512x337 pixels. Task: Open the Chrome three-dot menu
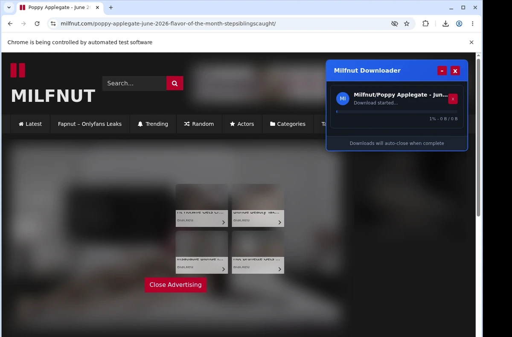pyautogui.click(x=472, y=23)
